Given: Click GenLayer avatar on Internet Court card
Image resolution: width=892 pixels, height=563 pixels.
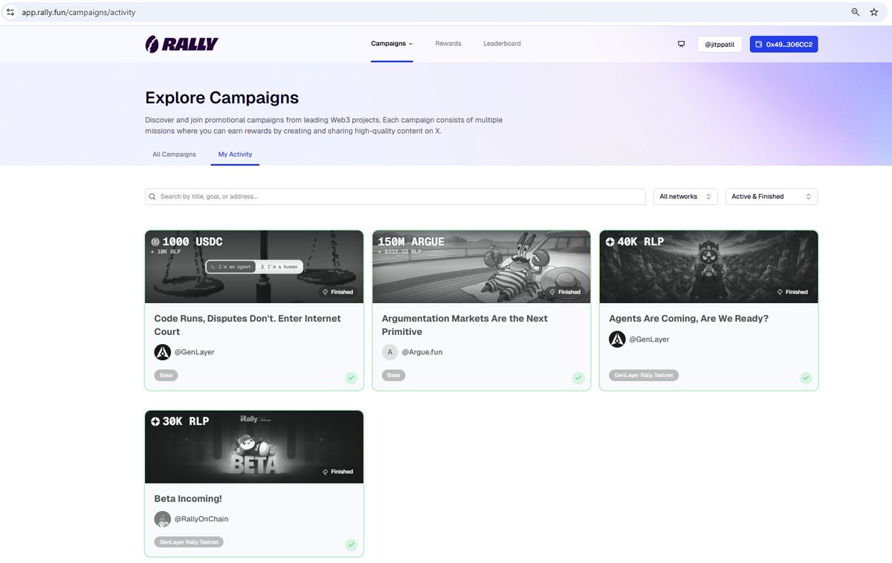Looking at the screenshot, I should (163, 352).
